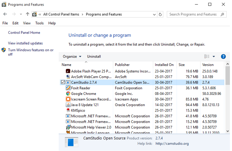Screen dimensions: 232x151
Task: Click the Java 8 Update 121 icon
Action: click(68, 105)
